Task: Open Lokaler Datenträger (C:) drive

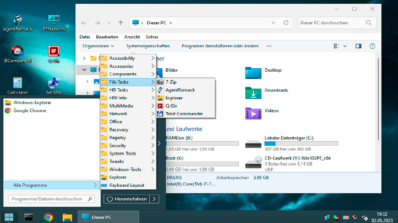Action: point(292,143)
